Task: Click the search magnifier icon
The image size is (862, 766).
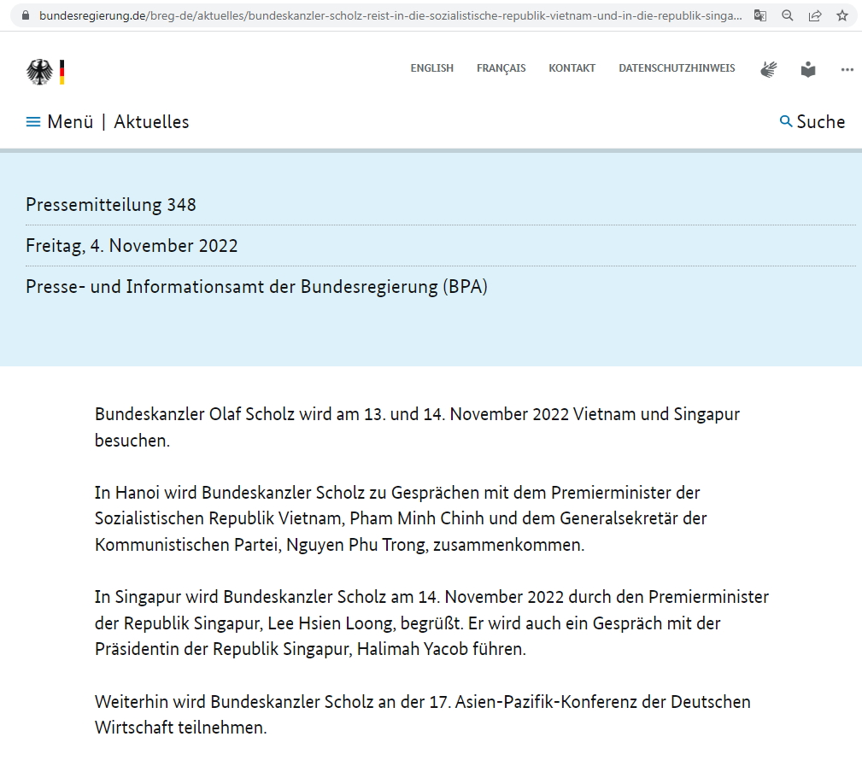Action: (x=786, y=121)
